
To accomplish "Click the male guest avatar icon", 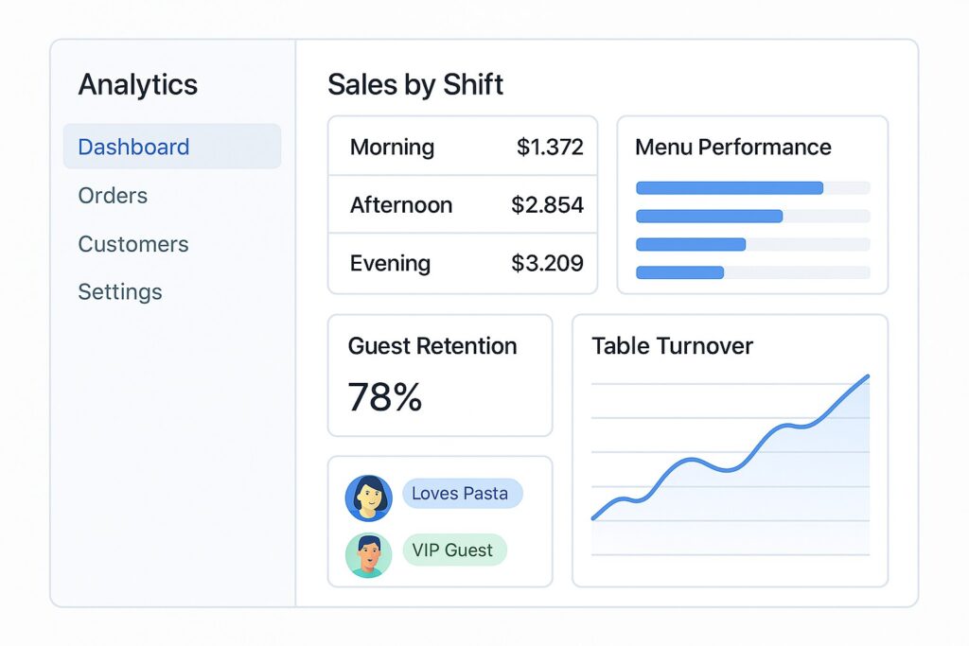I will pos(368,554).
